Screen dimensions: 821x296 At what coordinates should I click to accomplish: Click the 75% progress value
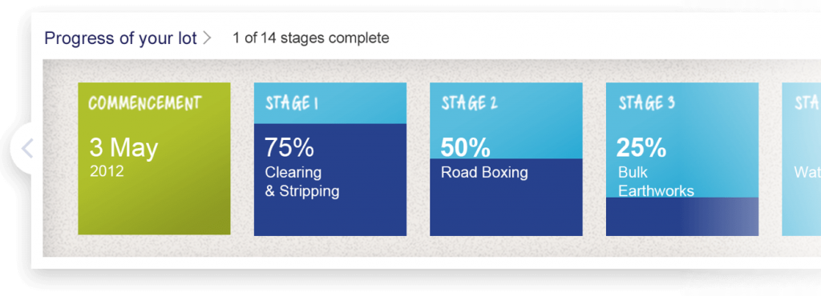coord(289,147)
